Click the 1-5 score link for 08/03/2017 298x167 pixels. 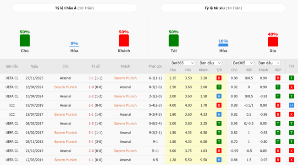click(x=91, y=124)
